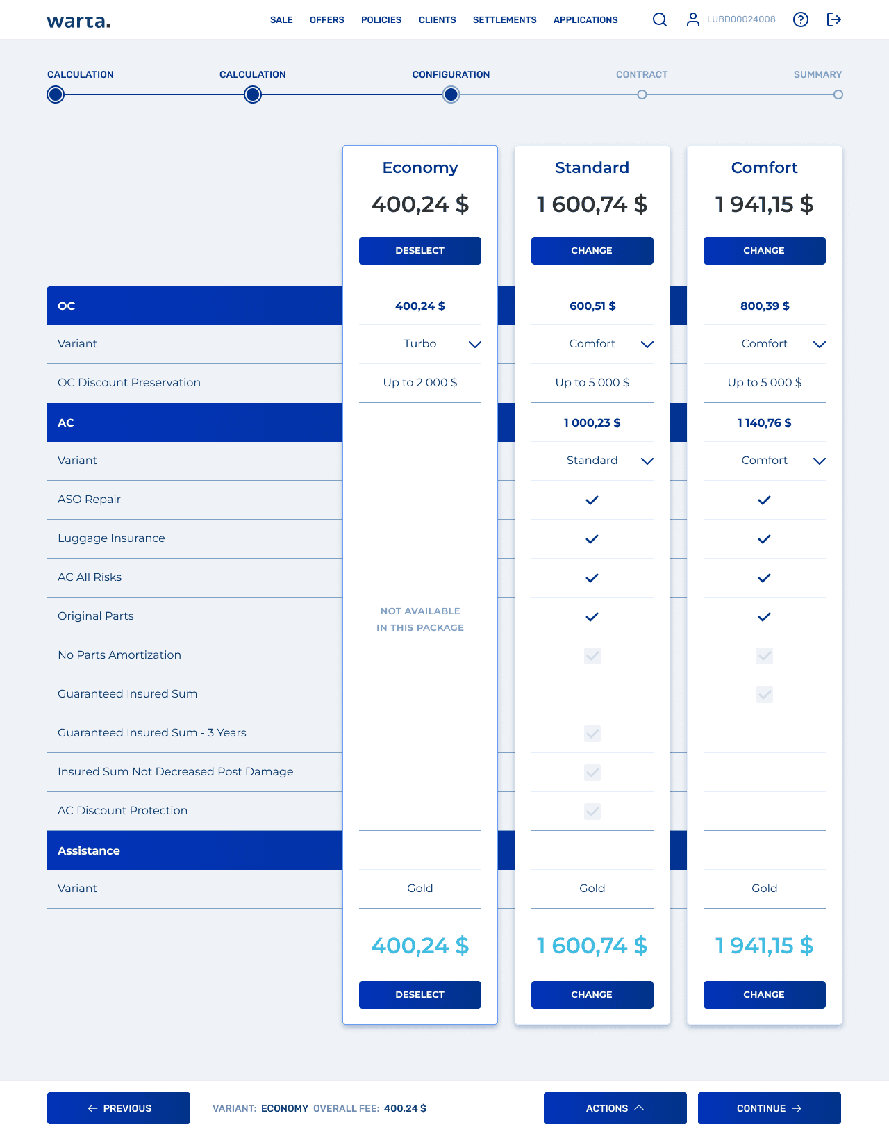Screen dimensions: 889x1136
Task: Open the Sale menu
Action: 281,20
